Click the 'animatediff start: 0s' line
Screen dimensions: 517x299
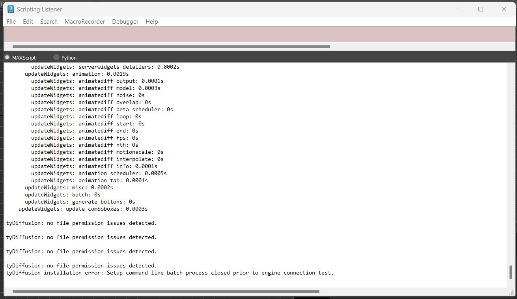pos(88,124)
